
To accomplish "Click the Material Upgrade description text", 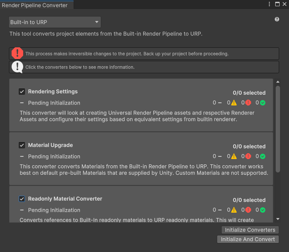I will tap(144, 170).
